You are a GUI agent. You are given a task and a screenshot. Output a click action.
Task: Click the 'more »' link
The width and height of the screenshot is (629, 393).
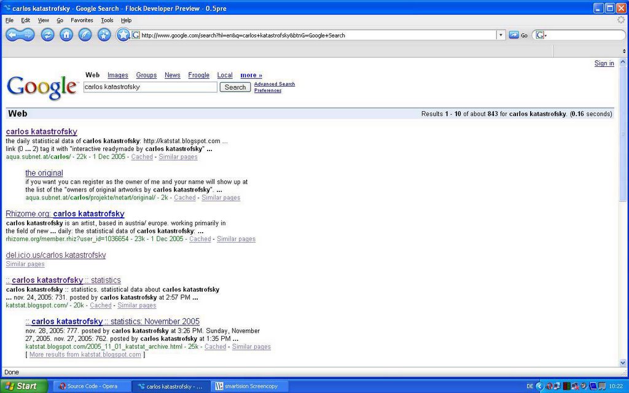[251, 75]
